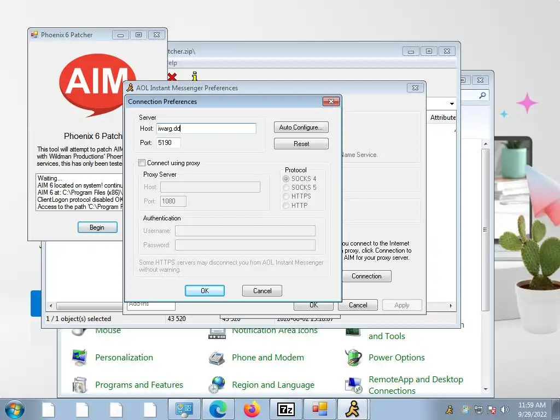Click the Authentication Username field

tap(245, 231)
